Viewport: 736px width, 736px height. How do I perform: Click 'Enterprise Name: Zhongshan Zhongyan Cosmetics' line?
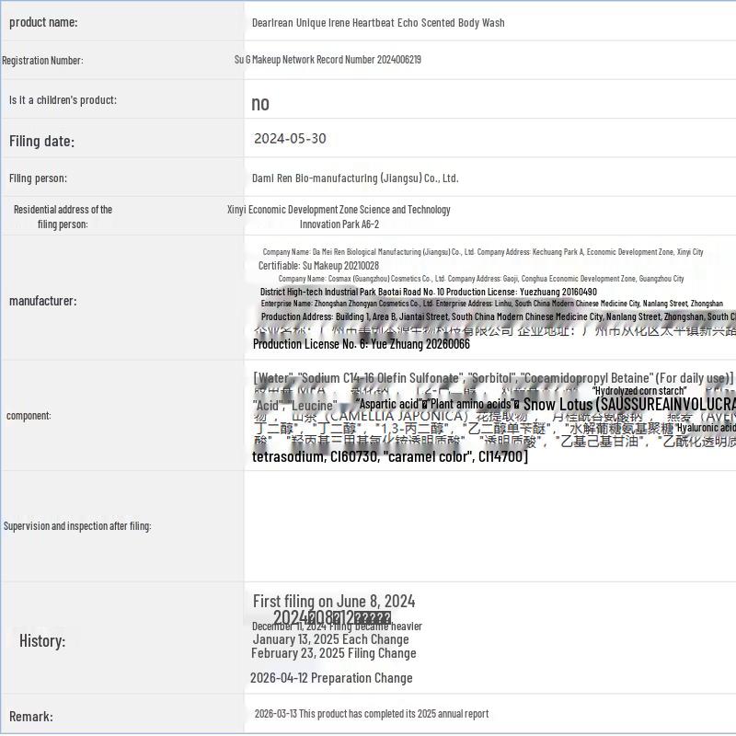[492, 304]
